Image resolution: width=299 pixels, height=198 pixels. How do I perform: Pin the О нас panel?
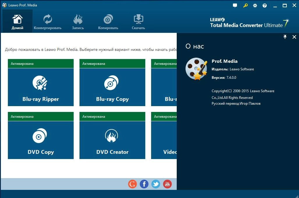[285, 37]
